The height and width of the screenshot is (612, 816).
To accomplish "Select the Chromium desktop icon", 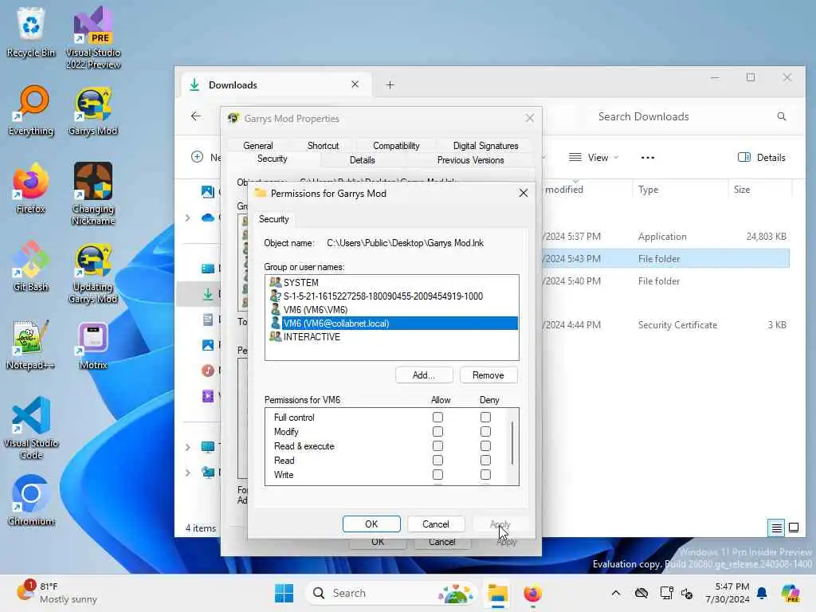I will pos(31,500).
